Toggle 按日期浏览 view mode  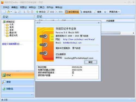(x=72, y=12)
